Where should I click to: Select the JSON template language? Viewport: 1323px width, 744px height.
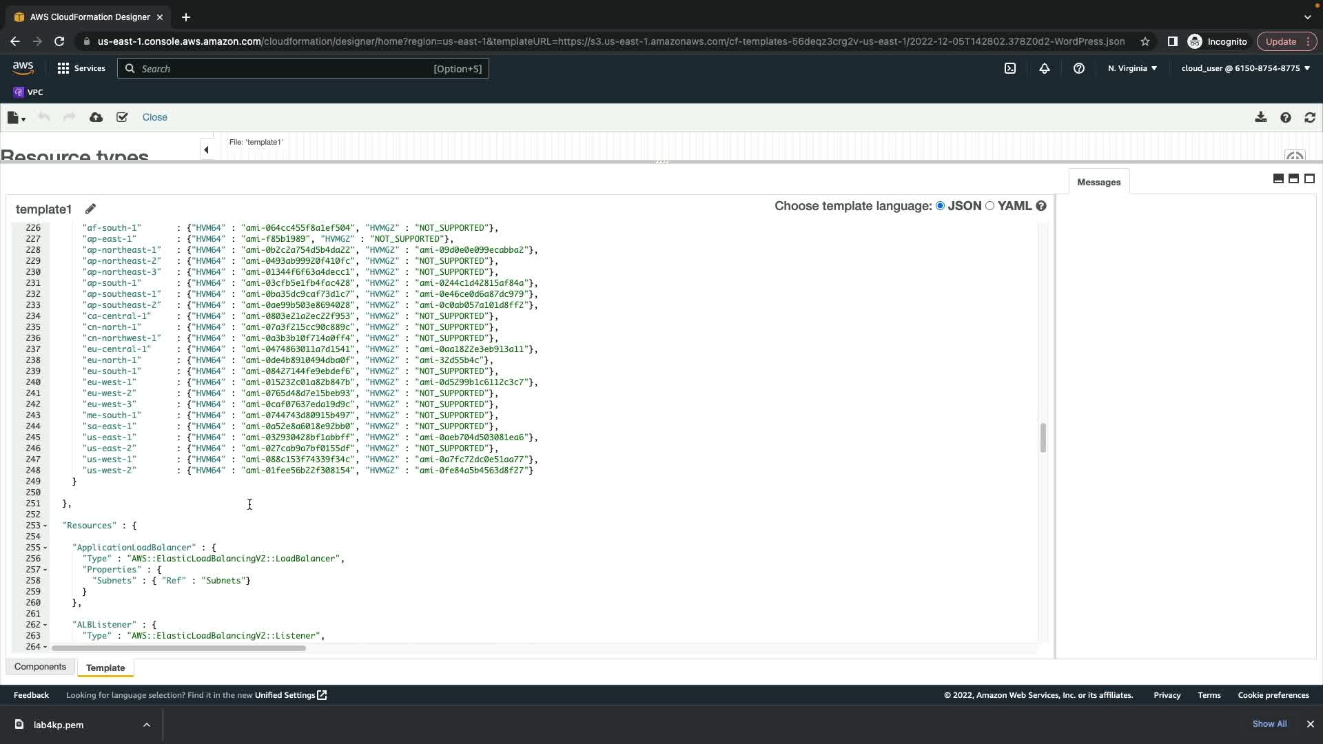pyautogui.click(x=940, y=206)
